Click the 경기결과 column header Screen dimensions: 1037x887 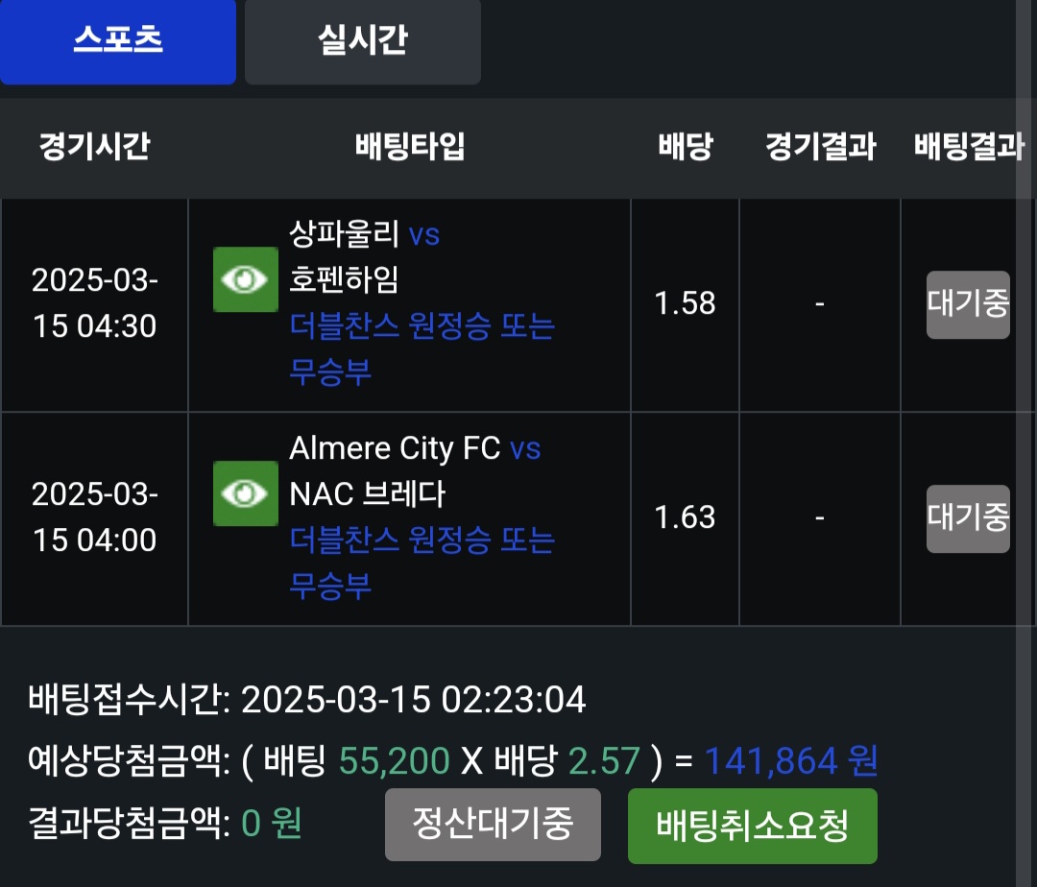pyautogui.click(x=820, y=148)
